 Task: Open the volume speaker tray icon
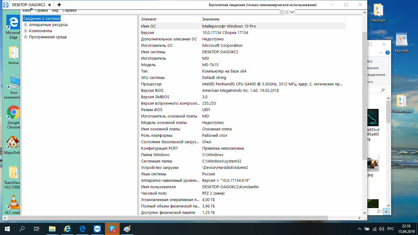pos(382,229)
